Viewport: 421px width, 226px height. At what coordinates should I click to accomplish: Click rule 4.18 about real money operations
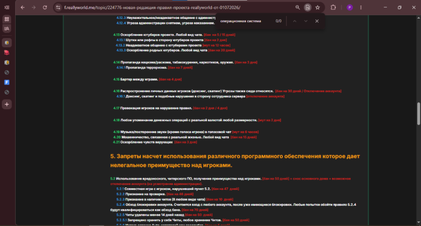[x=197, y=120]
